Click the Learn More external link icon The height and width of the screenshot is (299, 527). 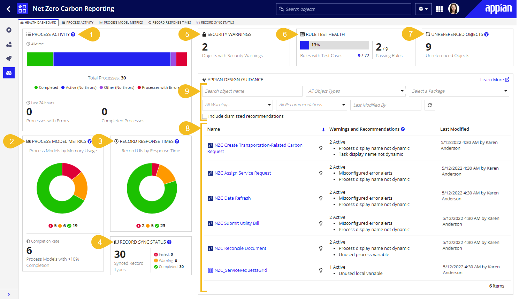click(507, 79)
